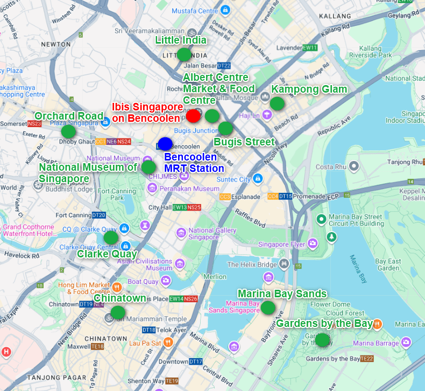Select the Costa Rhu location pin icon
Image resolution: width=425 pixels, height=391 pixels.
353,167
